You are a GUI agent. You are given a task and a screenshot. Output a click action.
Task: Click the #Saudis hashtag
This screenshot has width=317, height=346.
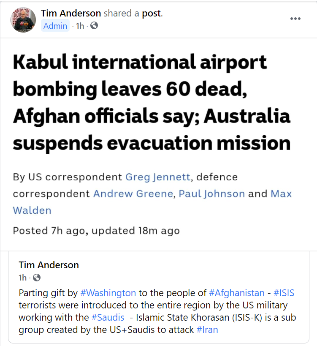108,317
